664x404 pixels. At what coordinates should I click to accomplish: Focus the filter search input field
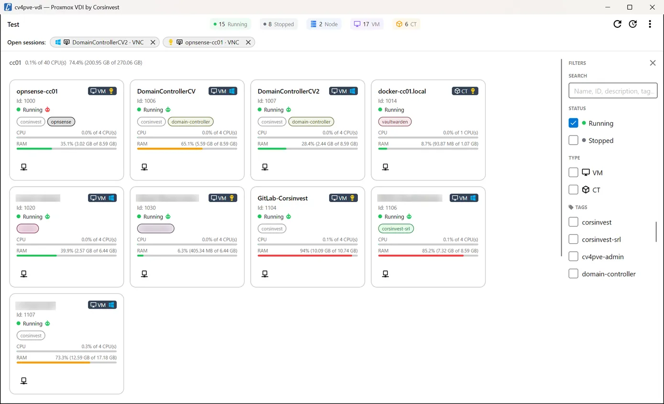613,91
